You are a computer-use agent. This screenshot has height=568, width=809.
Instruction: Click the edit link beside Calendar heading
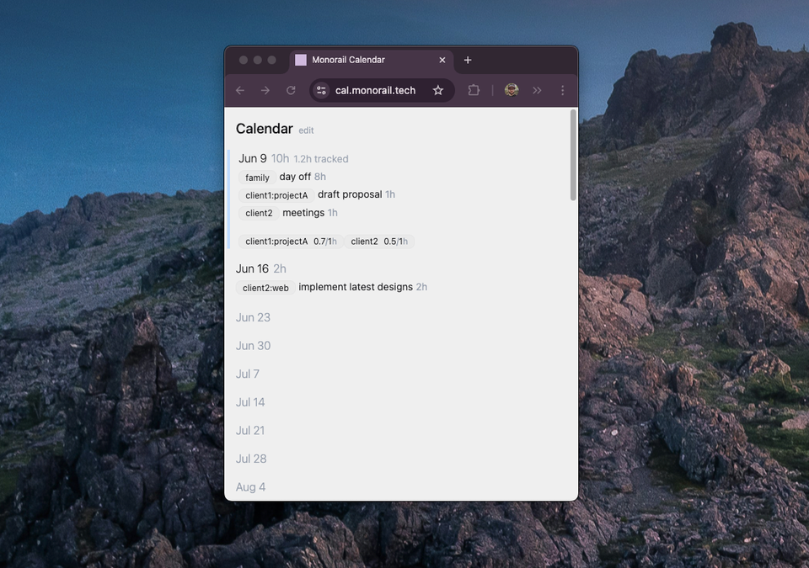click(x=306, y=130)
